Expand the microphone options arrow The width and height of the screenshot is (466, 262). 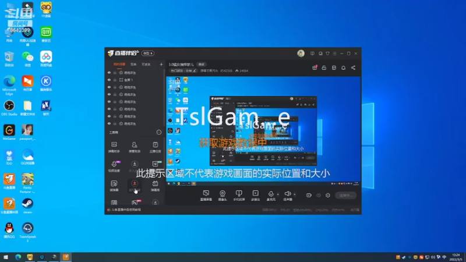(278, 194)
